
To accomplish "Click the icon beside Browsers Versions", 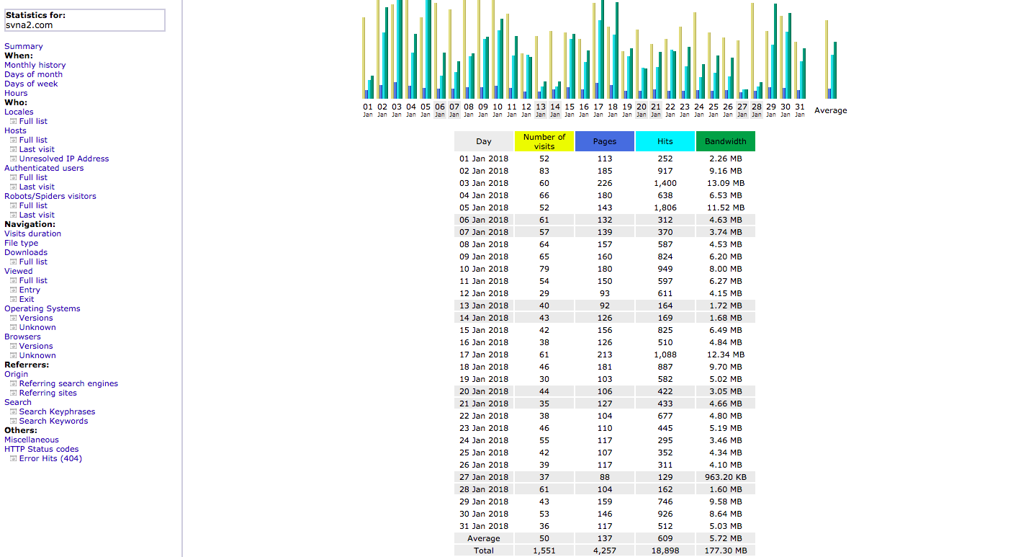I will point(13,346).
